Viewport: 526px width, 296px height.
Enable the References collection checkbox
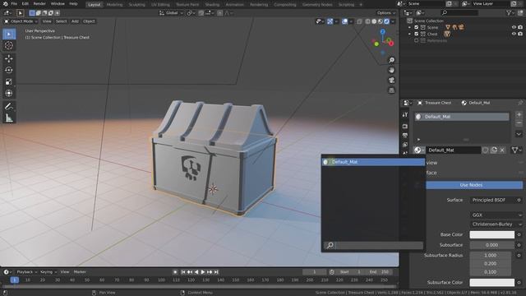(417, 40)
